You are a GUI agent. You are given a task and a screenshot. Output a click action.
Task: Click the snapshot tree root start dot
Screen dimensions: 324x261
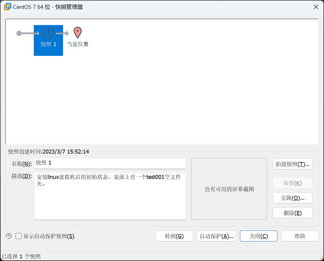[19, 33]
